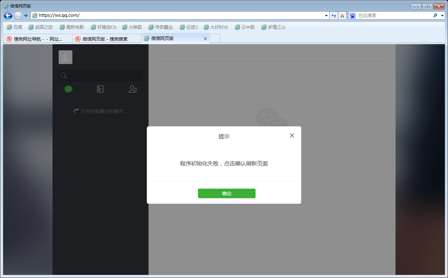Open the search provider options dropdown
Viewport: 448px width, 278px height.
(442, 16)
